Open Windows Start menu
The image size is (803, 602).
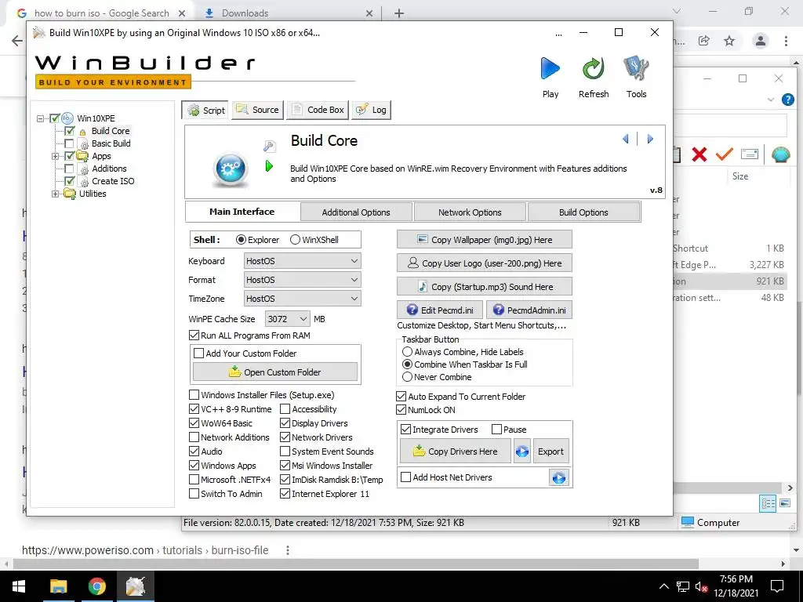point(19,586)
